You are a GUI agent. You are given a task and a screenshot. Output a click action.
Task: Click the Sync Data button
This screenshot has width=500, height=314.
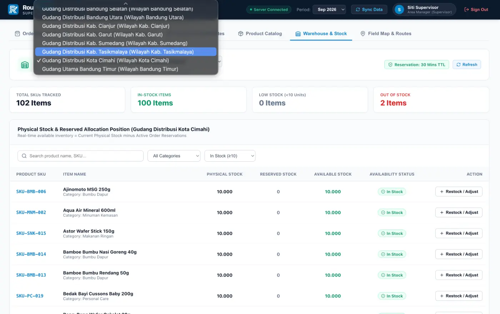[369, 10]
